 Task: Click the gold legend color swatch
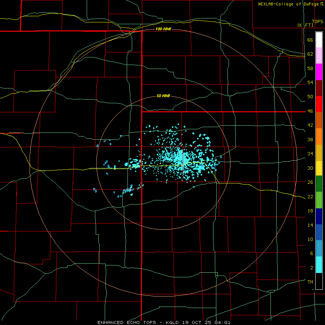pos(319,153)
